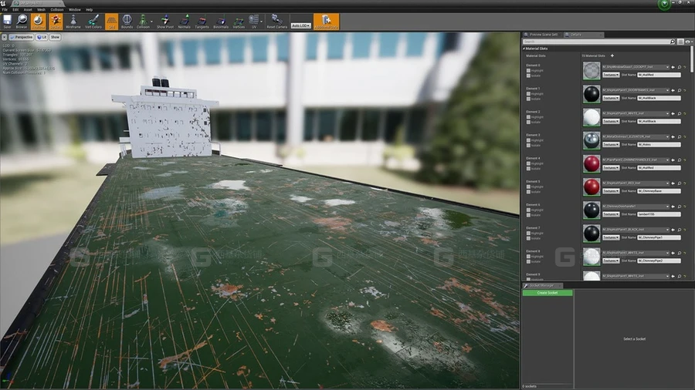Open the Content Browser via Browse icon

(22, 21)
